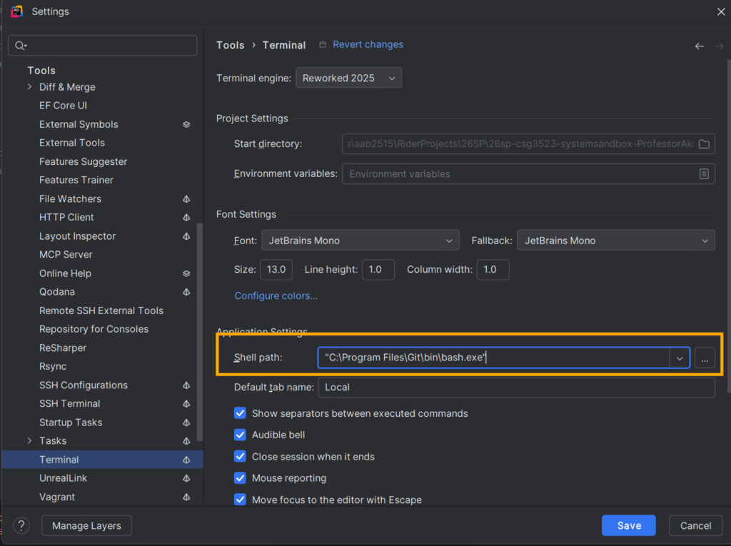Select ReSharper in the tools list

pos(63,348)
